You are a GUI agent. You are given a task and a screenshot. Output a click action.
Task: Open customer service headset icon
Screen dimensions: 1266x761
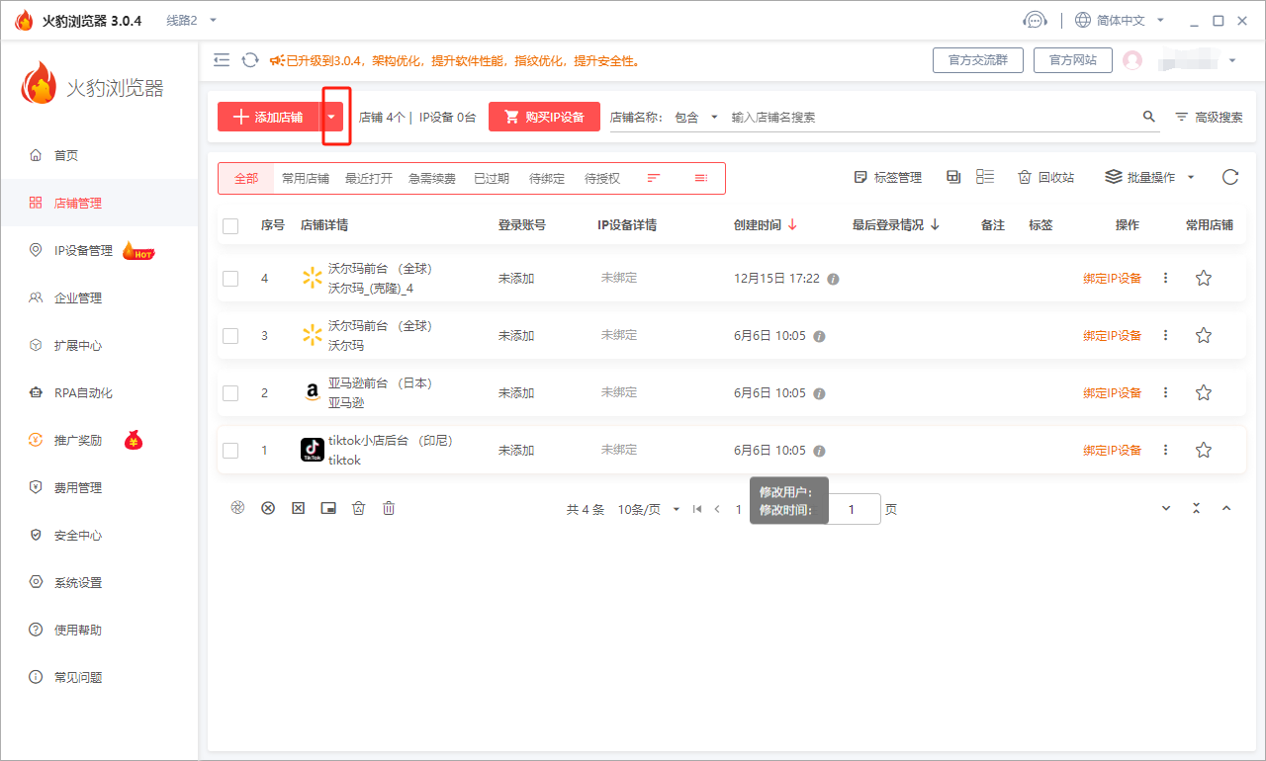click(1035, 20)
